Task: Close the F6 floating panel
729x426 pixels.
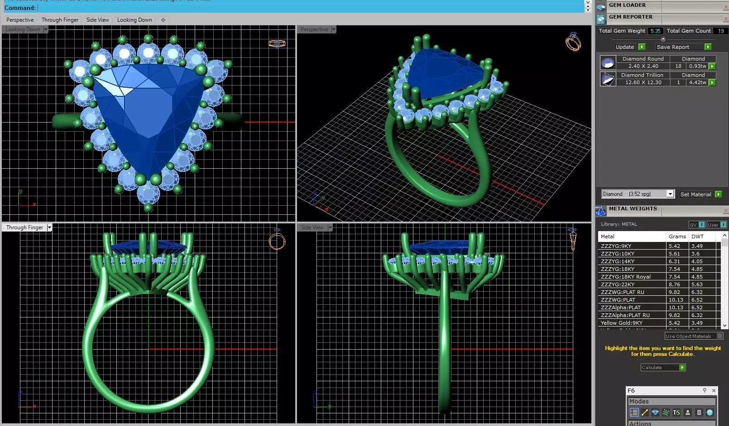Action: pos(714,390)
